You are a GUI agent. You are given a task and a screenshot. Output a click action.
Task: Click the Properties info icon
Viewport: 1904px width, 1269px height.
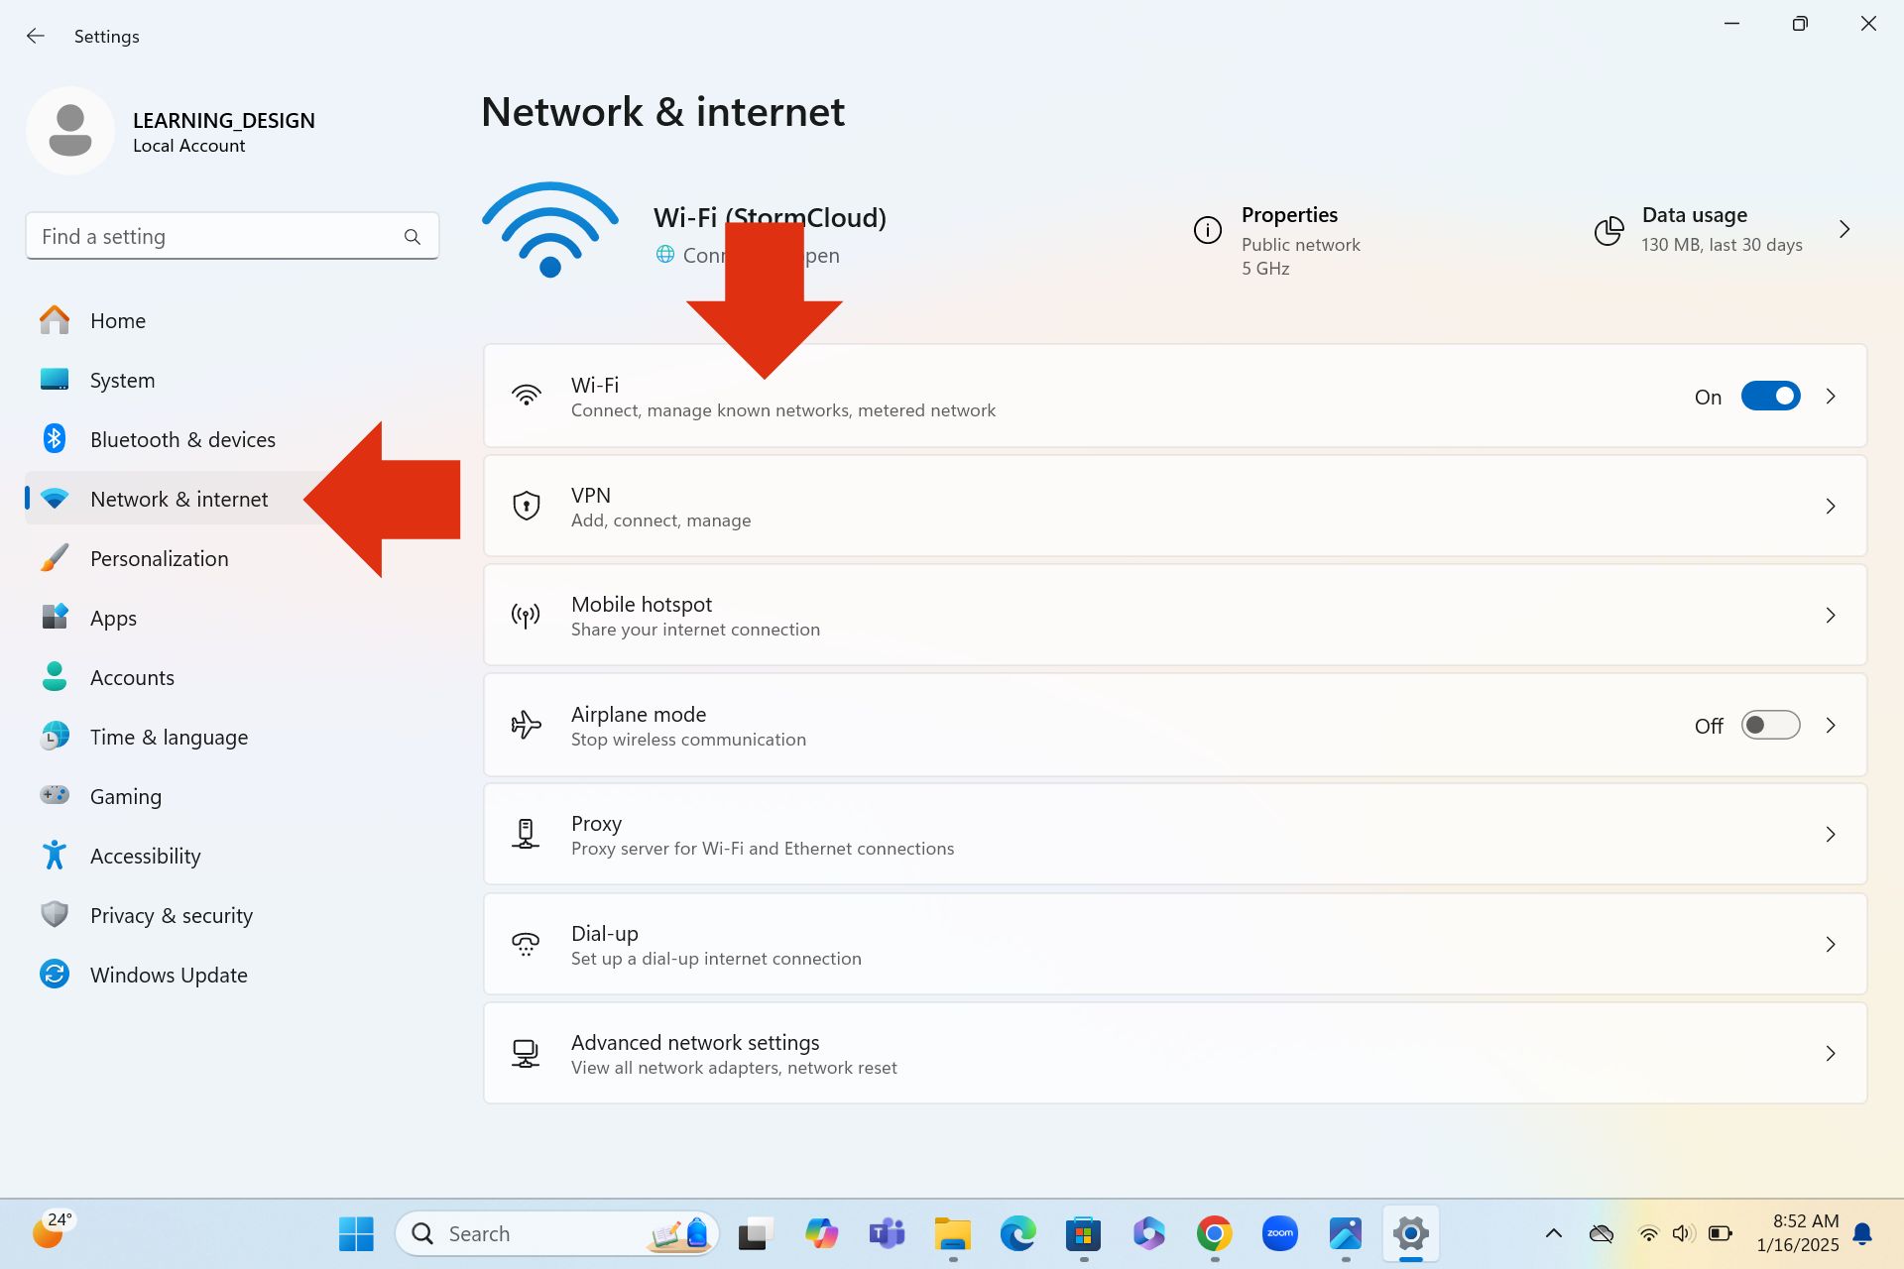tap(1207, 230)
